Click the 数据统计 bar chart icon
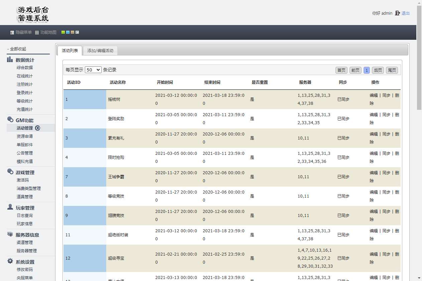 [x=10, y=60]
